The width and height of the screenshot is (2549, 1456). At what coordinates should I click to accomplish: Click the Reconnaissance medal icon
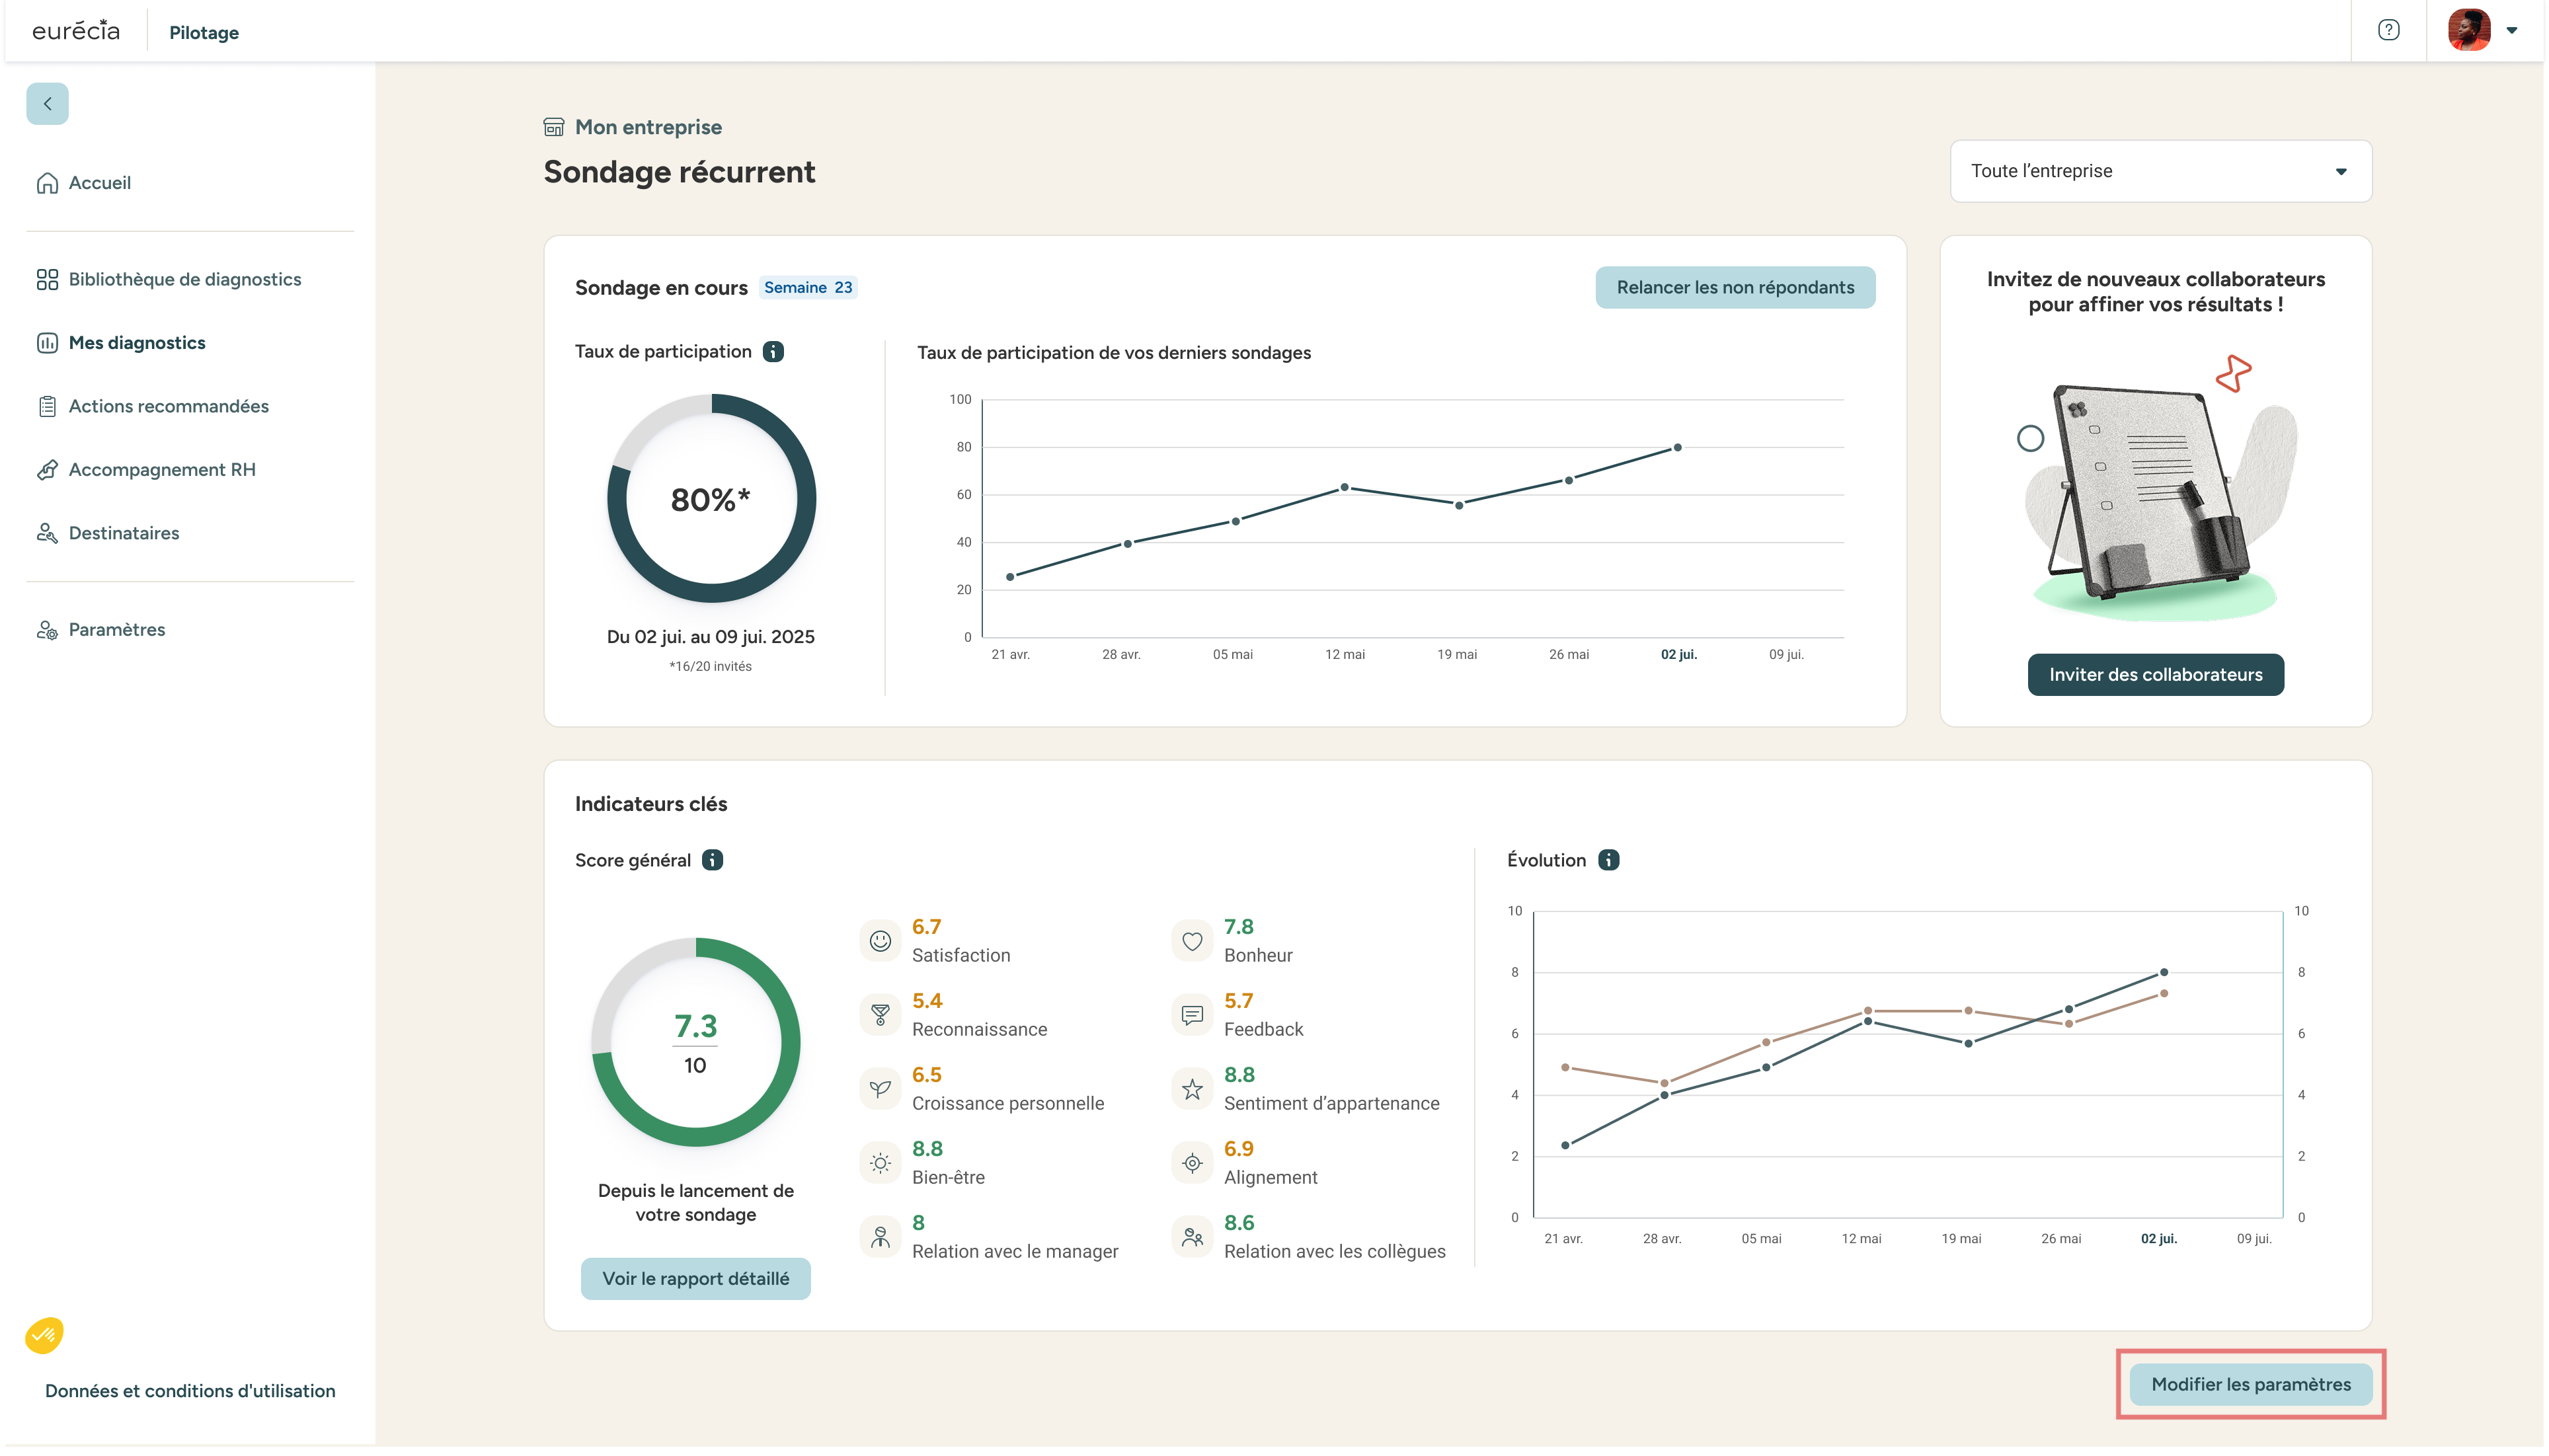(880, 1015)
